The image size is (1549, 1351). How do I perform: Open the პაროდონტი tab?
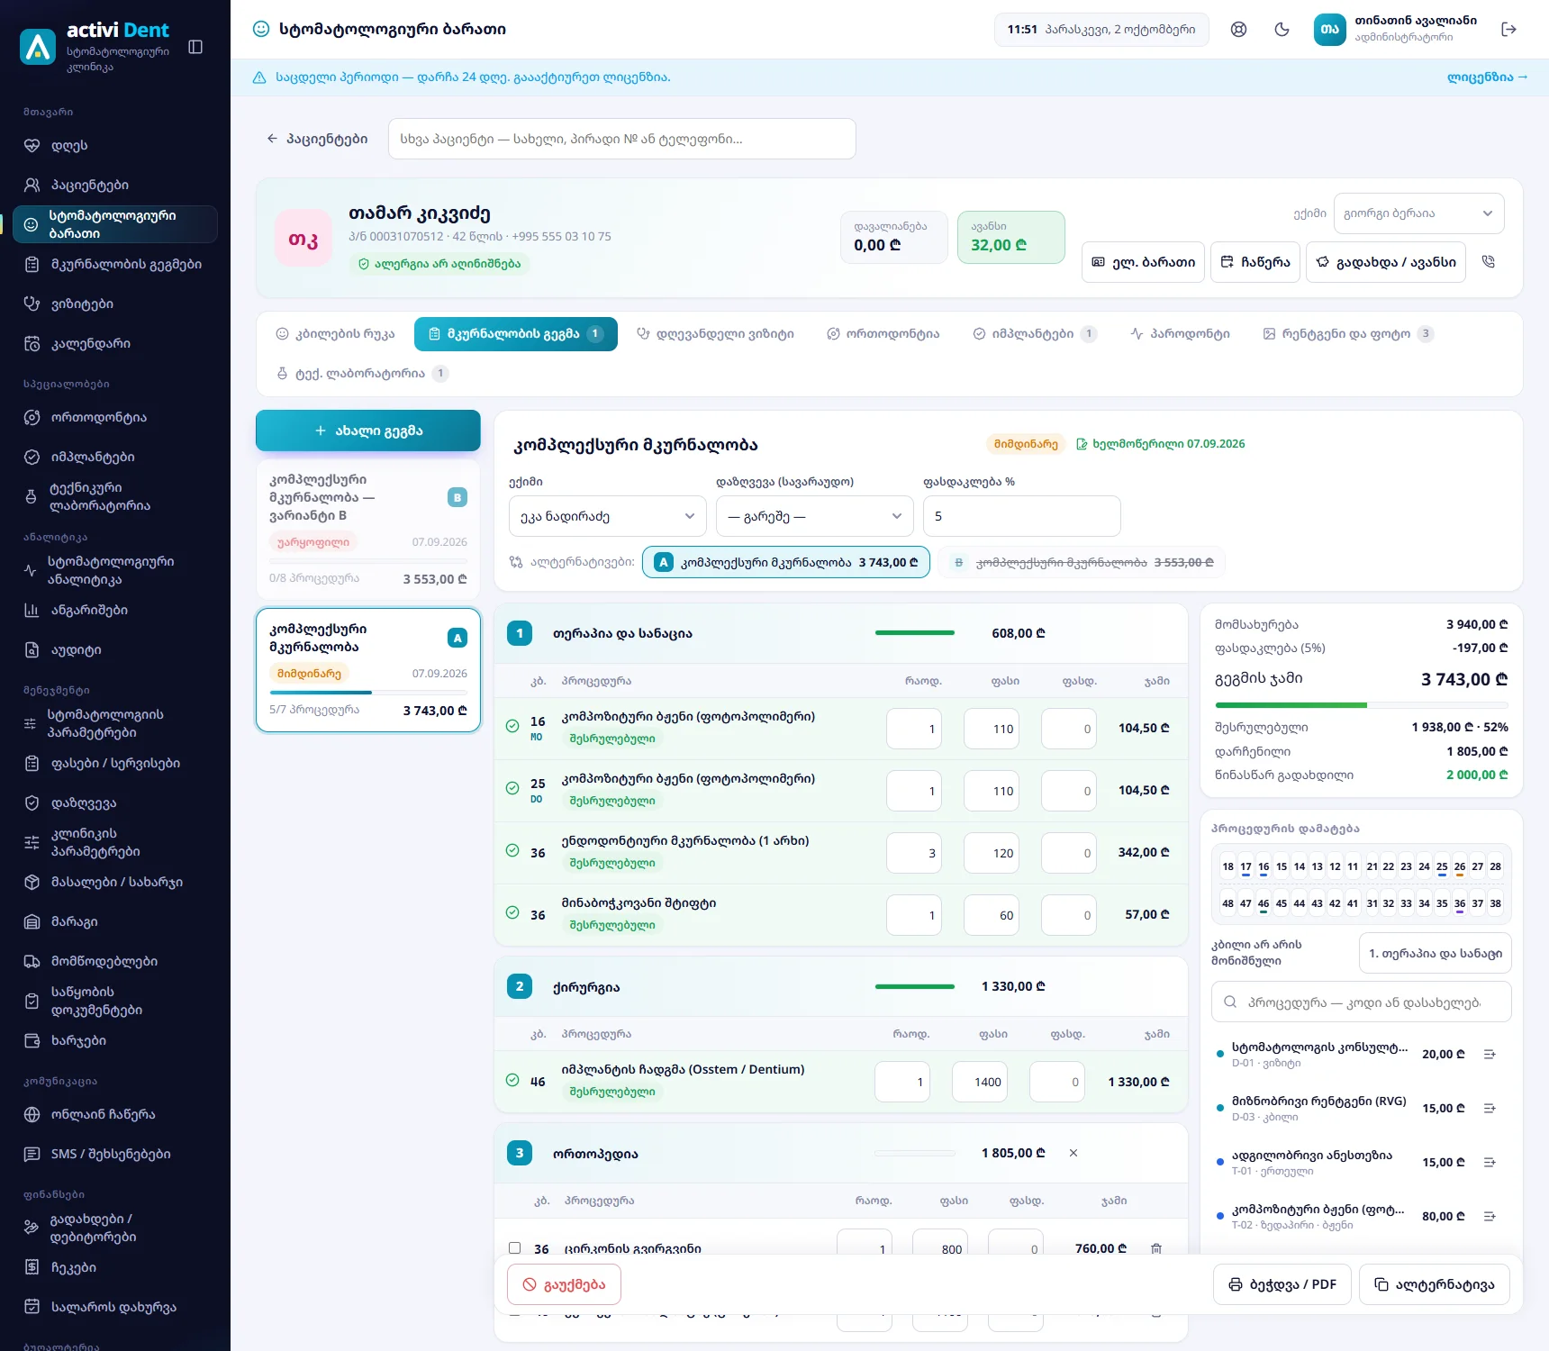(1180, 334)
